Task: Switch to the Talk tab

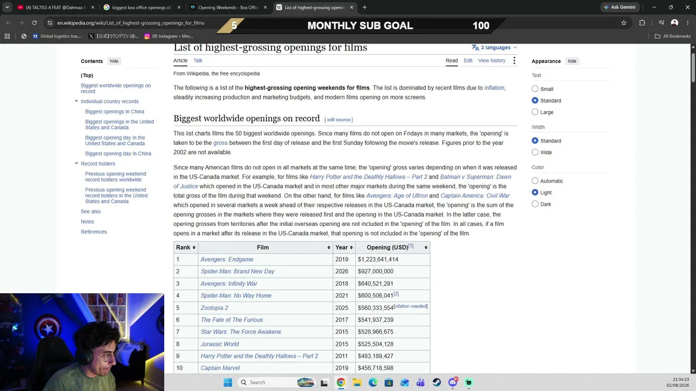Action: [198, 61]
